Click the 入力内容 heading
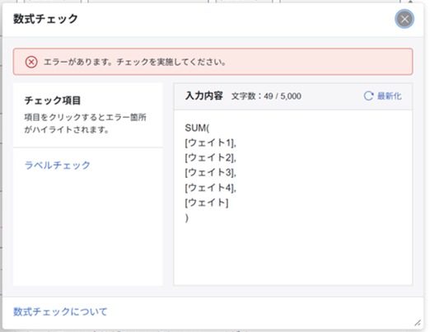430x332 pixels. (203, 96)
